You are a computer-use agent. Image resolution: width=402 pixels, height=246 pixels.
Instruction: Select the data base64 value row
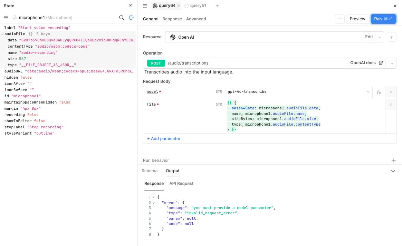(x=68, y=40)
